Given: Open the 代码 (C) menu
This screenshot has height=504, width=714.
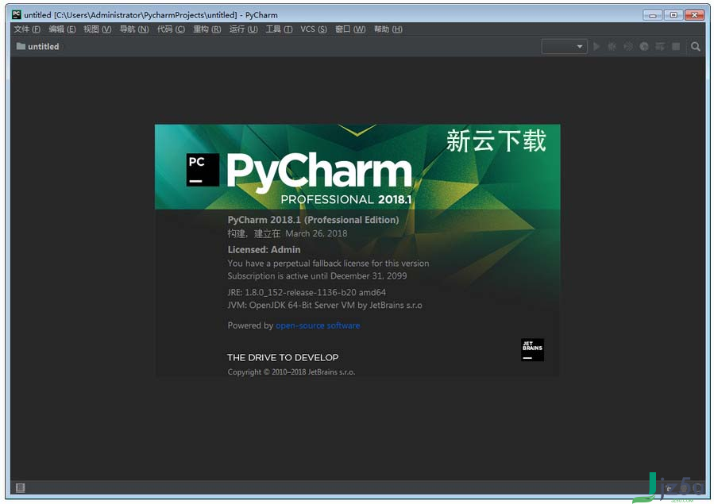Looking at the screenshot, I should pyautogui.click(x=171, y=29).
